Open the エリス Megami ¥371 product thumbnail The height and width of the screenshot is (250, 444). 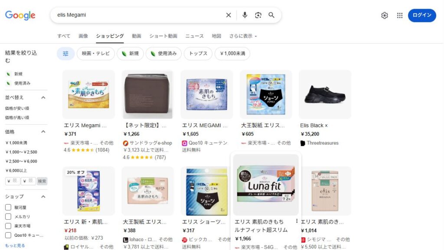88,94
